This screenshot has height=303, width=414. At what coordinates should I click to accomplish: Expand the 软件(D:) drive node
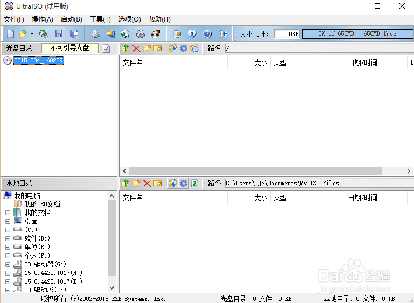pyautogui.click(x=8, y=238)
